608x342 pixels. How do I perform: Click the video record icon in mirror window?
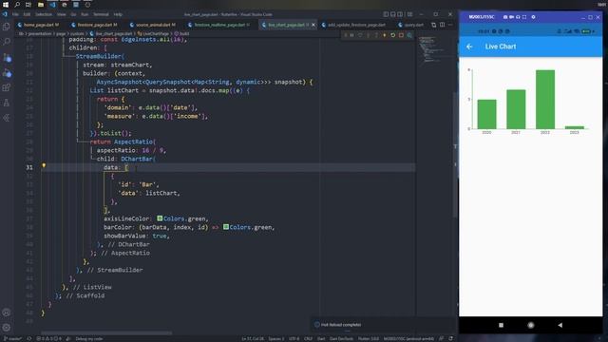512,17
